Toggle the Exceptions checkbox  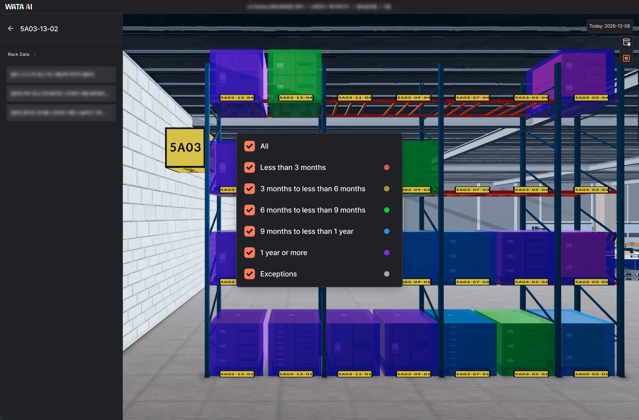click(250, 274)
